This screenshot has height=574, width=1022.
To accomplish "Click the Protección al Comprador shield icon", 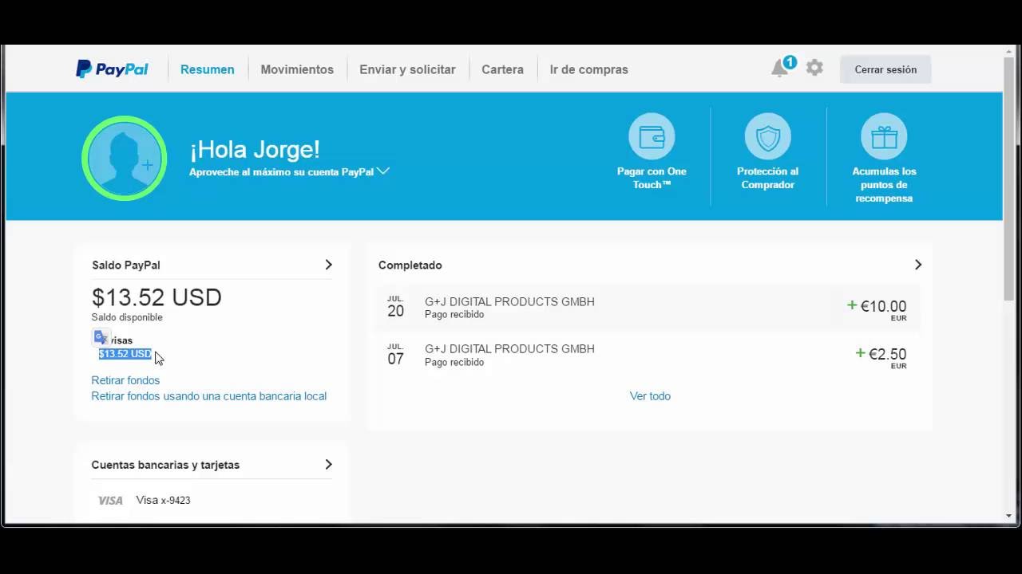I will coord(767,136).
